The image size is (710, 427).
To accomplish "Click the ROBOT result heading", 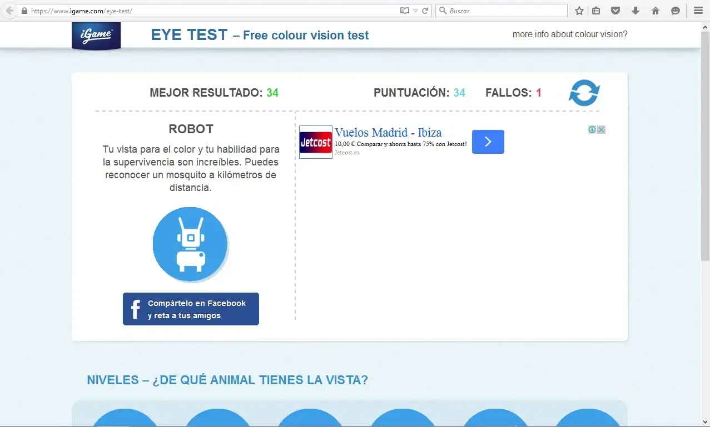I will pyautogui.click(x=191, y=129).
